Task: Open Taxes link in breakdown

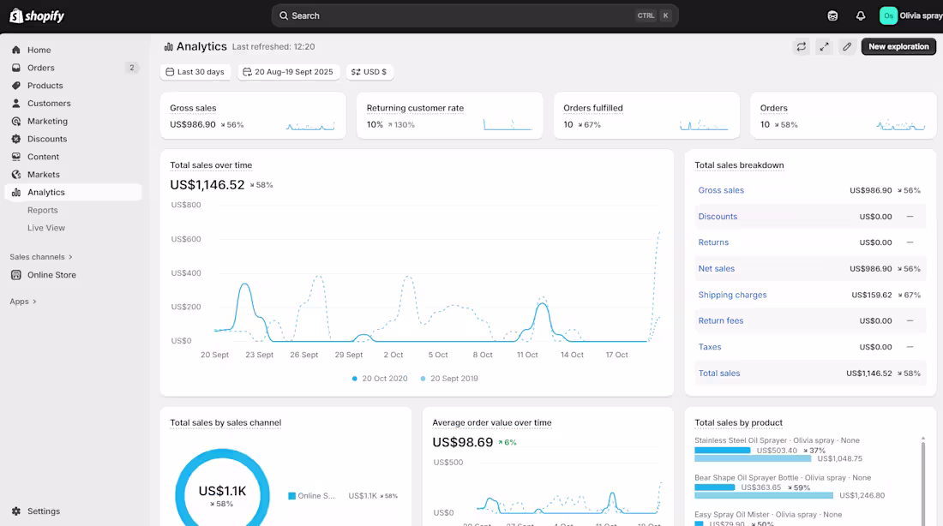Action: (x=710, y=347)
